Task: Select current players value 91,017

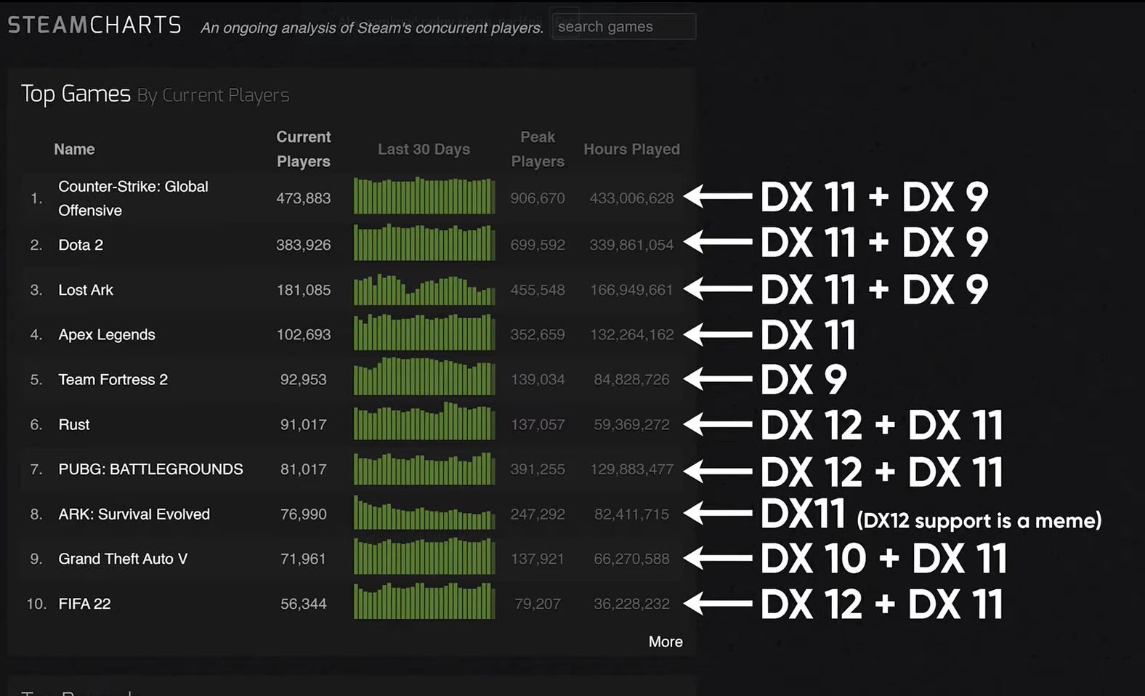Action: (304, 424)
